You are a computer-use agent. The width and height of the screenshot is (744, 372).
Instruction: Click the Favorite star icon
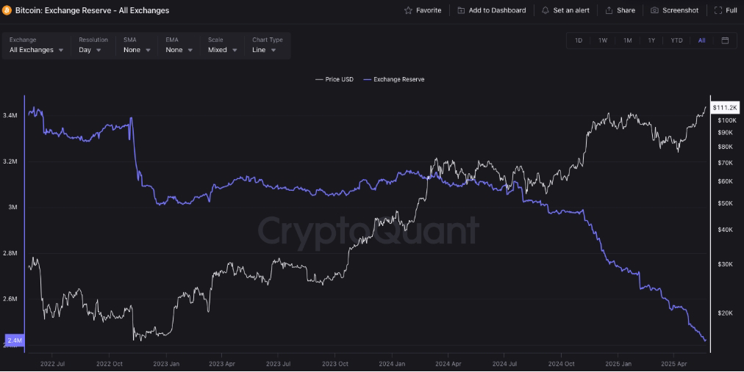(408, 10)
